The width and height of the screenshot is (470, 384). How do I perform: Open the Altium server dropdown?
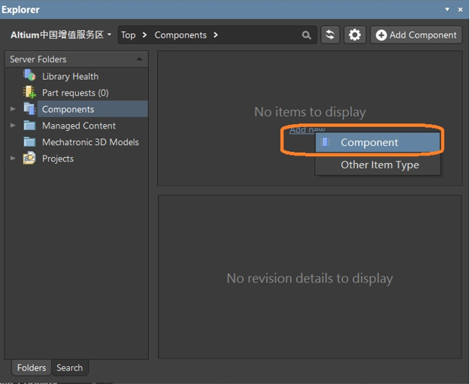61,35
